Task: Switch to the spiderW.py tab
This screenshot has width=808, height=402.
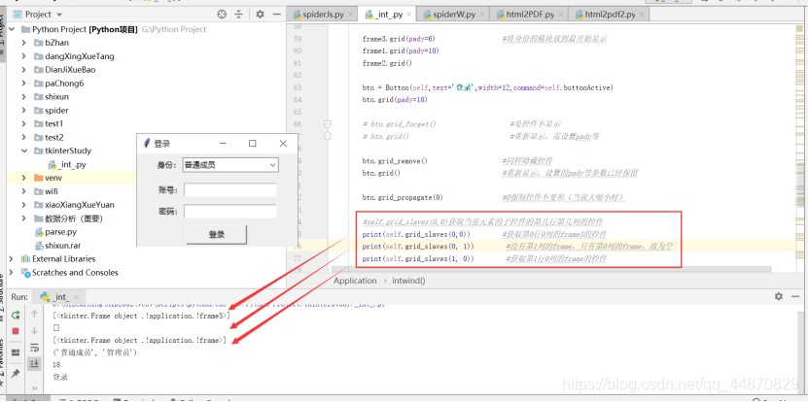Action: click(453, 15)
